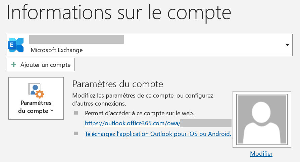Screen dimensions: 300x162
Task: Click the redacted end of the OWA URL
Action: pos(206,123)
